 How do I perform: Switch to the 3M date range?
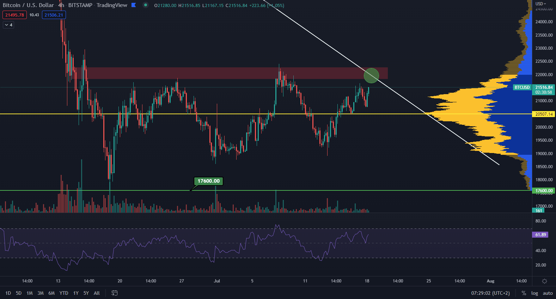pyautogui.click(x=41, y=293)
